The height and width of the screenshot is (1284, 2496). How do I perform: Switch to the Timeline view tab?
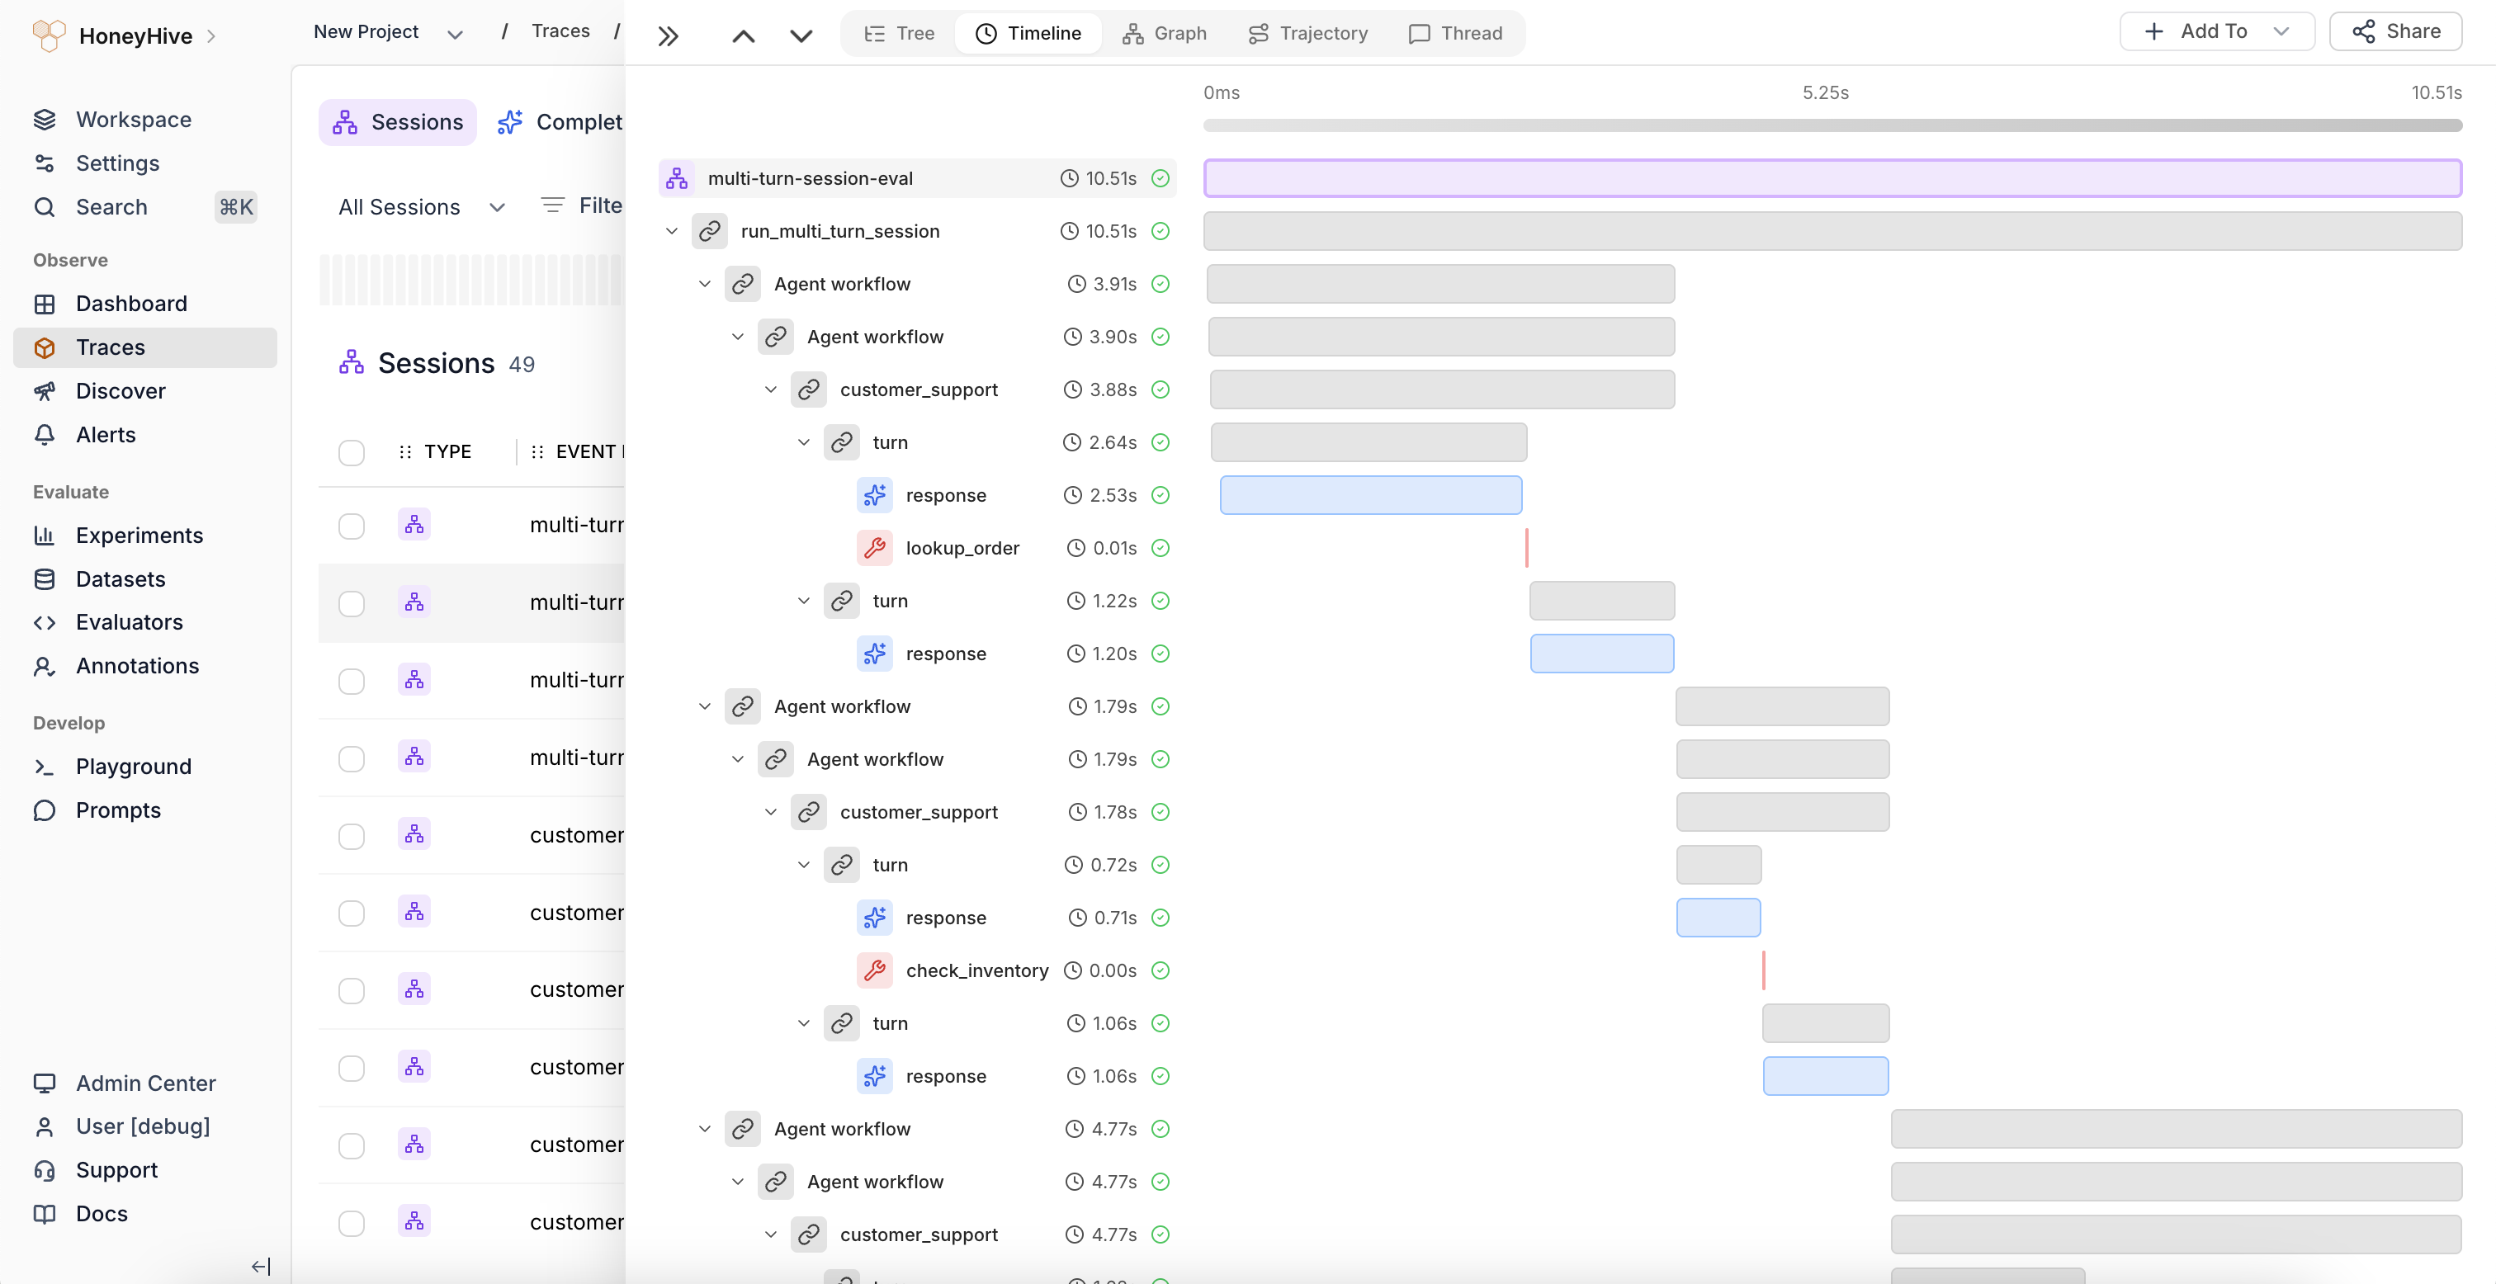[x=1027, y=33]
